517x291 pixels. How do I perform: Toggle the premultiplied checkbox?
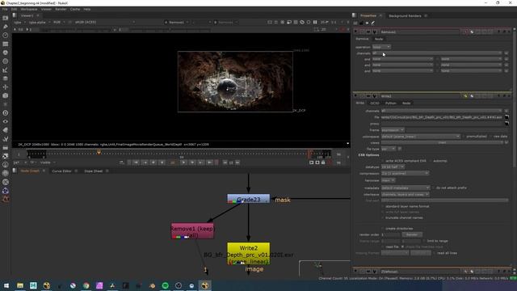coord(464,137)
